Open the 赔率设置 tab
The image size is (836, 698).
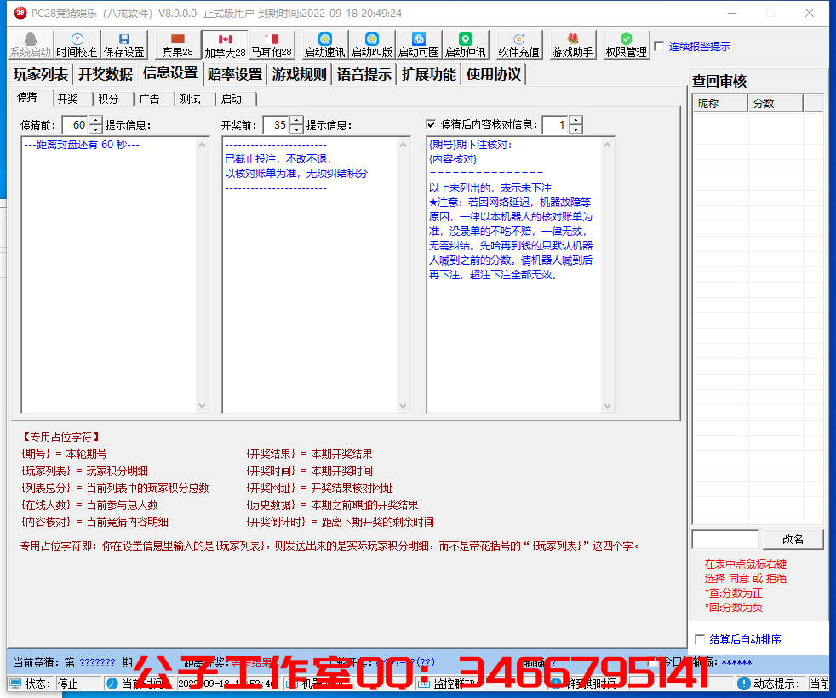(235, 74)
